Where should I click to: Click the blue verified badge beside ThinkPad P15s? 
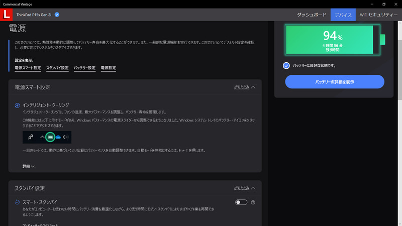57,15
